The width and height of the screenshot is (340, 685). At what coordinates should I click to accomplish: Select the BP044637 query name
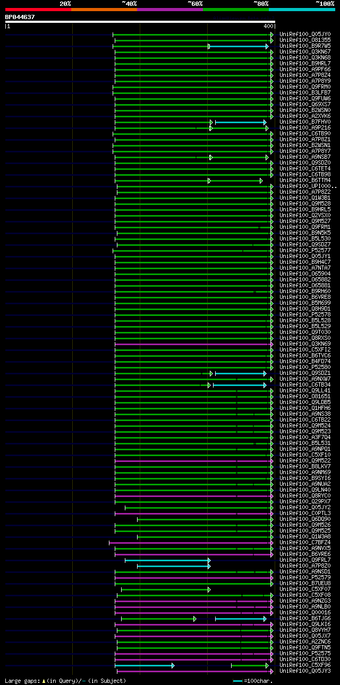20,17
